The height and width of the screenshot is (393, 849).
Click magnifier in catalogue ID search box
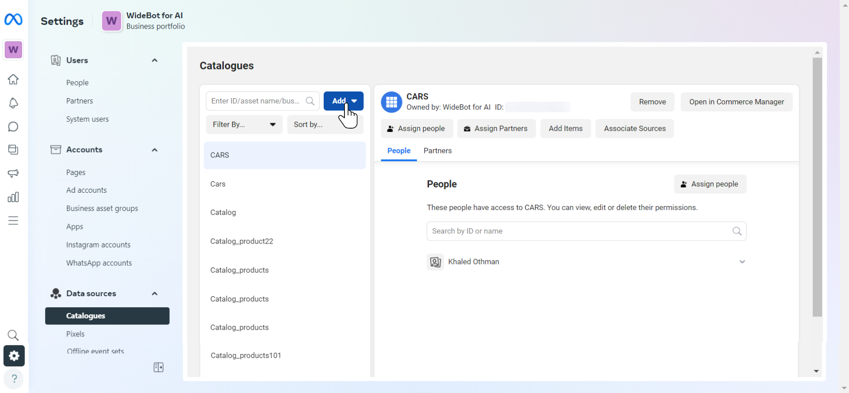click(310, 101)
